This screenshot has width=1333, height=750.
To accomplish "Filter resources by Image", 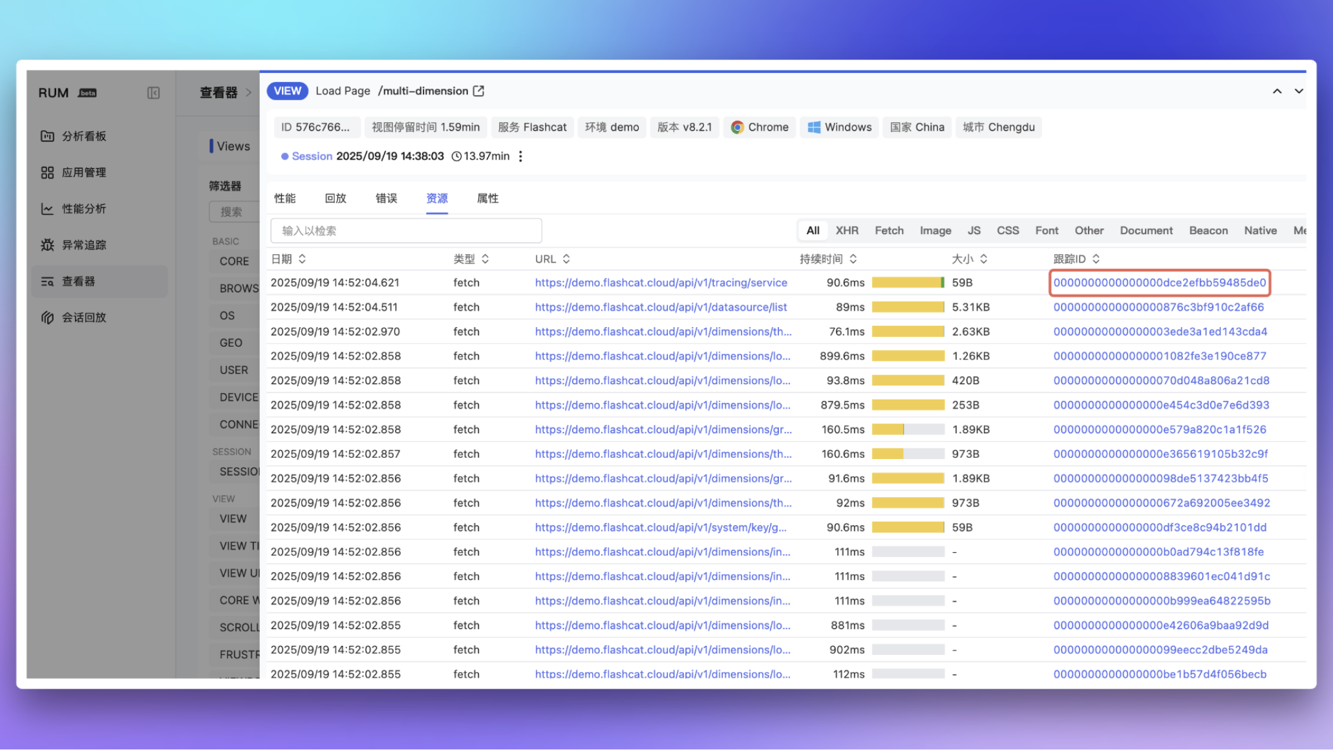I will point(935,231).
